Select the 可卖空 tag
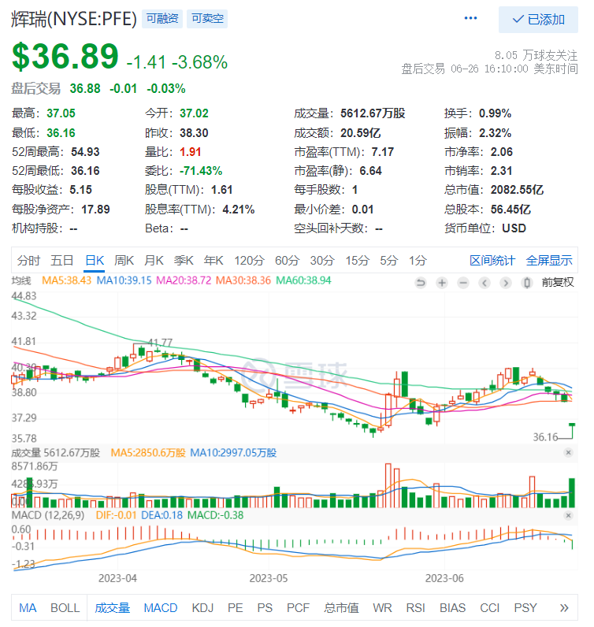 point(207,19)
